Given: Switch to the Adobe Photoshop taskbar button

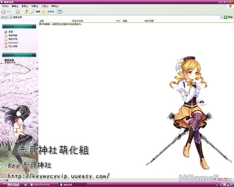Looking at the screenshot, I should (x=44, y=184).
